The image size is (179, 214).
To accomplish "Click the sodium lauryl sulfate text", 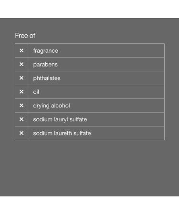I will coord(60,119).
